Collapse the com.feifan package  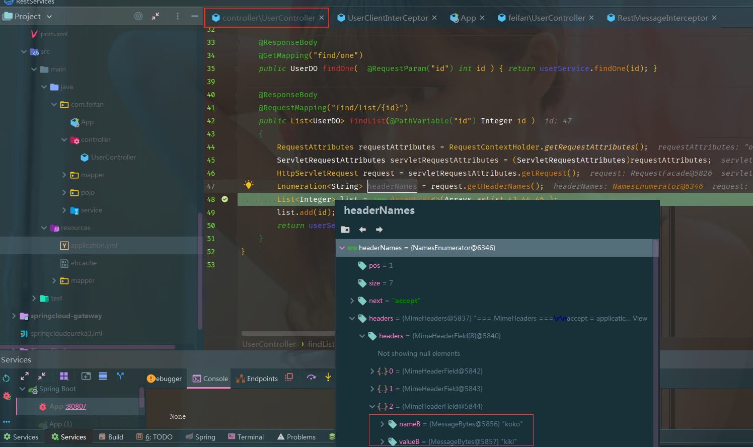pos(54,104)
